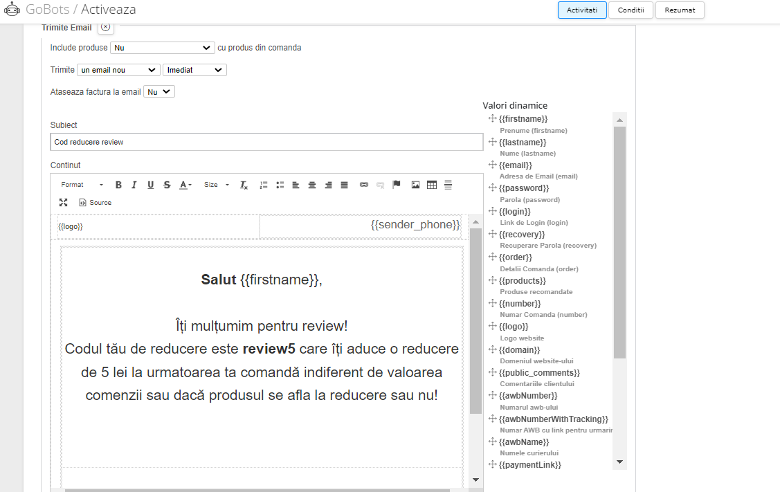
Task: Click the up arrow of Valori dinamice scrollbar
Action: pos(620,120)
